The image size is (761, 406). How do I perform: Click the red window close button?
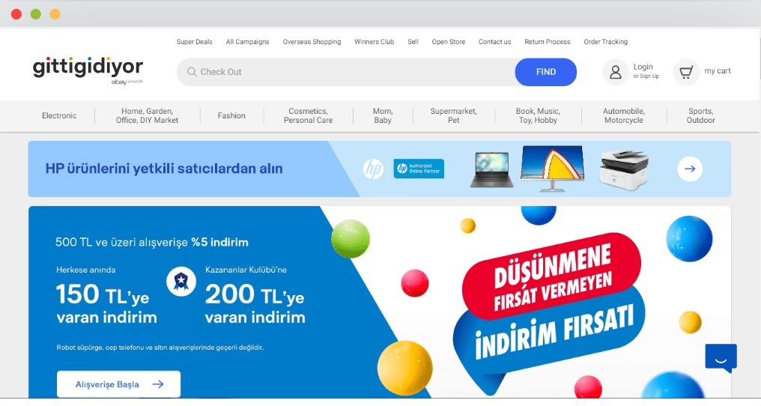click(16, 14)
